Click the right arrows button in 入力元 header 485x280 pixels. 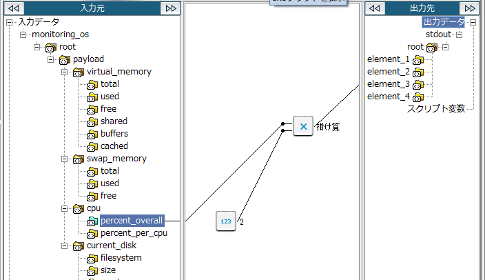pyautogui.click(x=170, y=8)
